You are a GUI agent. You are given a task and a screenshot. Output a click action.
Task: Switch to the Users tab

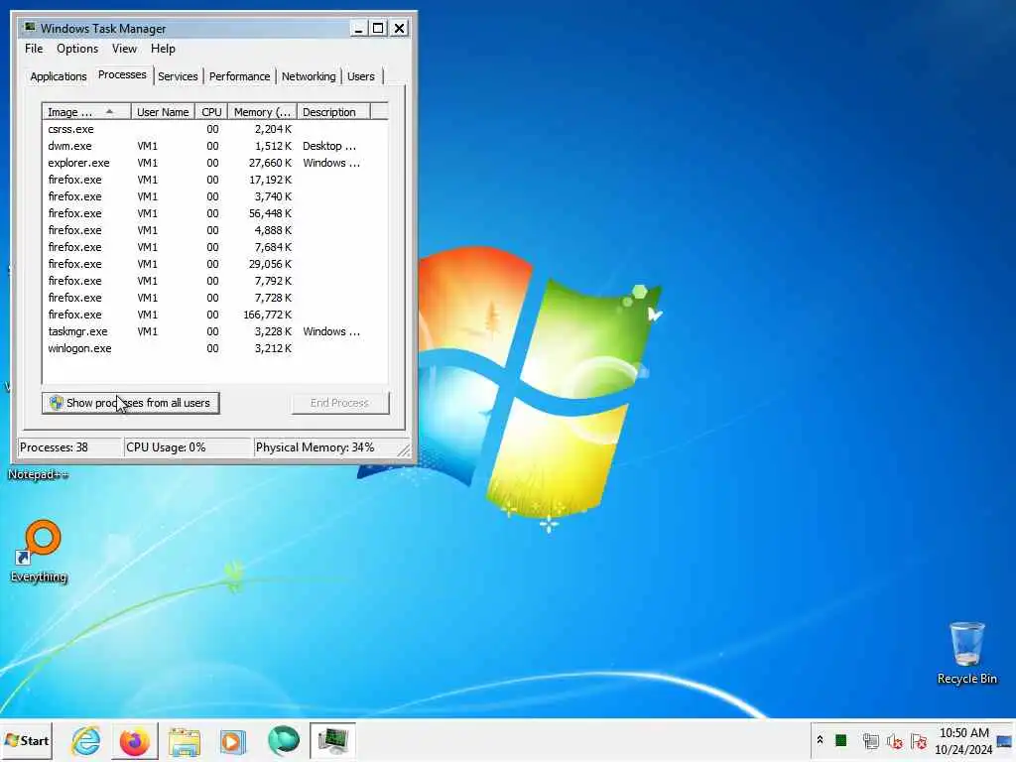[361, 76]
